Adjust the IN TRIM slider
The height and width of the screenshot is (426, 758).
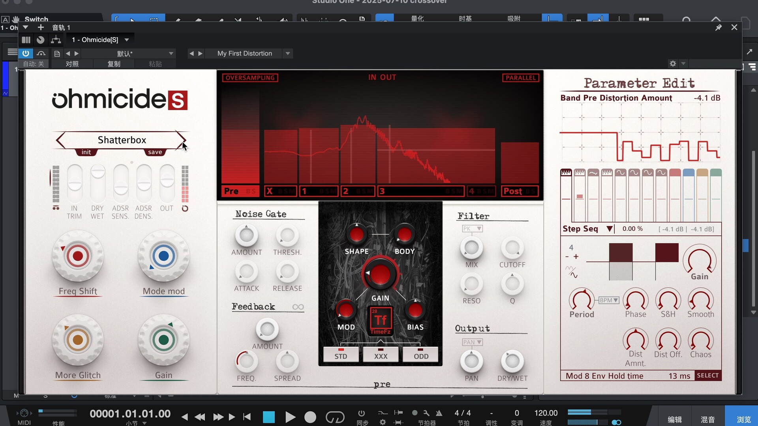(75, 183)
